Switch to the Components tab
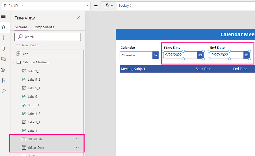 coord(43,27)
